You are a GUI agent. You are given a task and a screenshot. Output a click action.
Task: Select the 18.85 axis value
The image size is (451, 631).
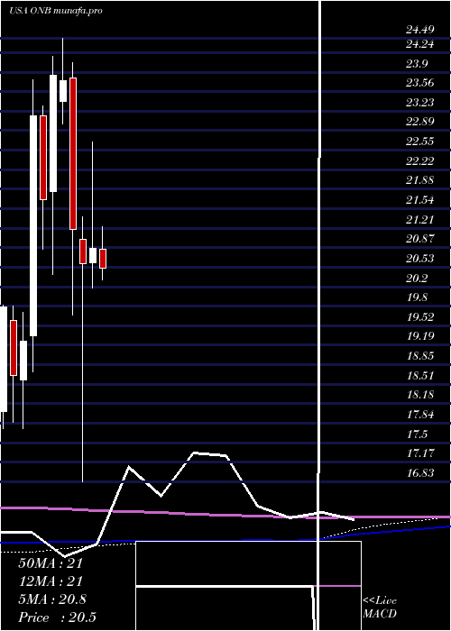(419, 356)
